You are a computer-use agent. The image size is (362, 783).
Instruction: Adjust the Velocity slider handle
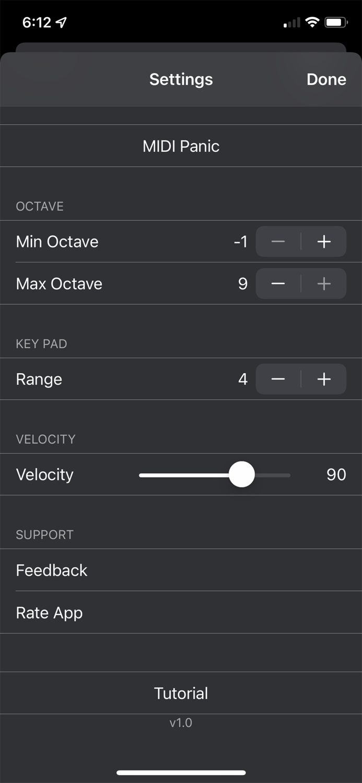tap(241, 474)
